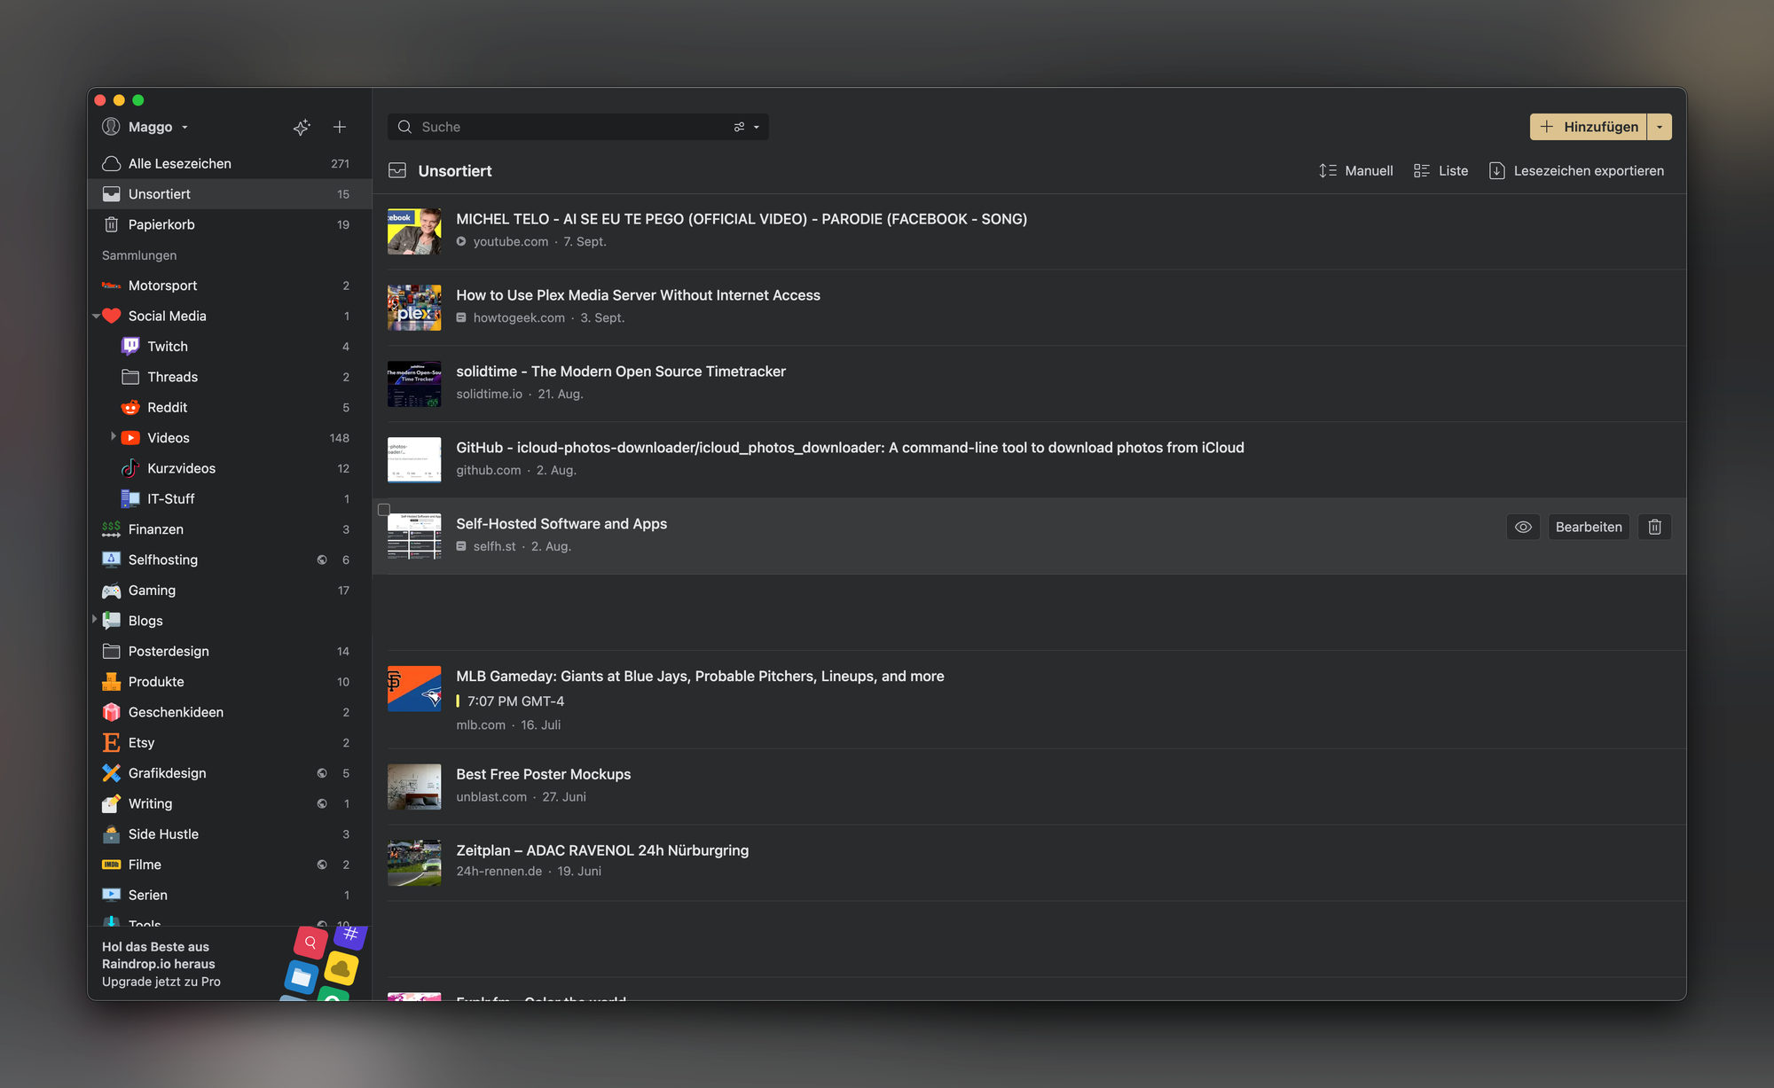Expand the Videos subcollection
This screenshot has height=1088, width=1774.
pos(114,437)
